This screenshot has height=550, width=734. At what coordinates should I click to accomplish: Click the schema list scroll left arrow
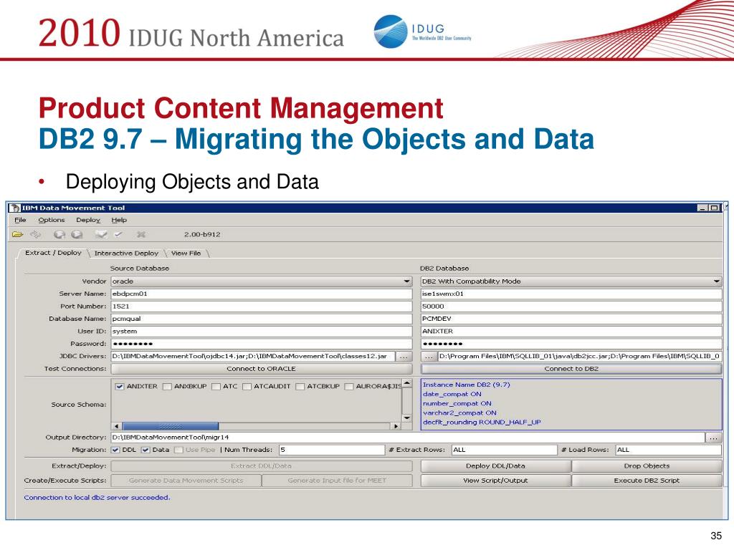(x=117, y=426)
